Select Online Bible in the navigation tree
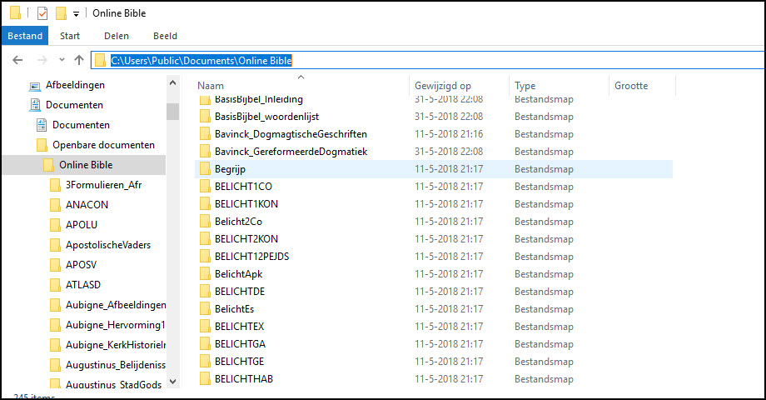 click(86, 165)
